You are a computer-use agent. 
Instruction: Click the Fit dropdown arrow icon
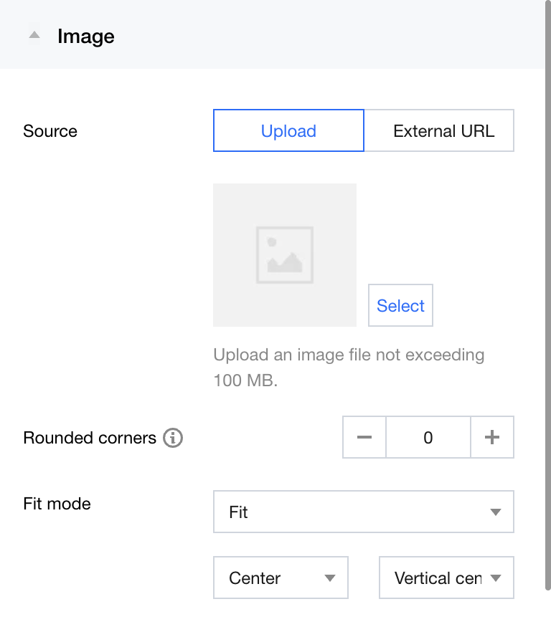pos(495,512)
